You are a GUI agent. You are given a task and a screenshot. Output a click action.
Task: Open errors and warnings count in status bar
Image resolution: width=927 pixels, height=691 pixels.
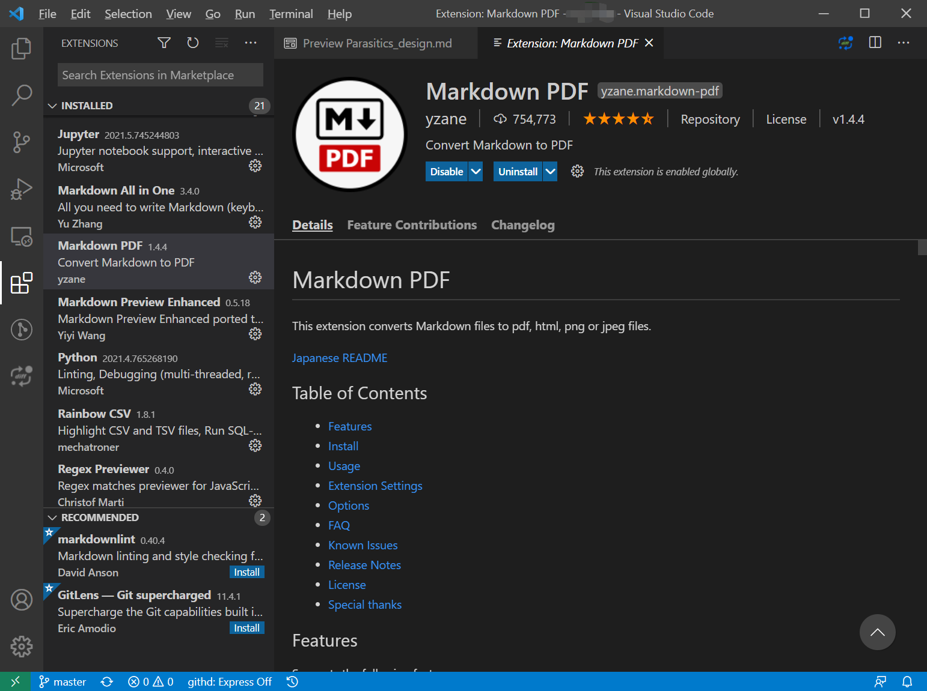click(x=150, y=681)
